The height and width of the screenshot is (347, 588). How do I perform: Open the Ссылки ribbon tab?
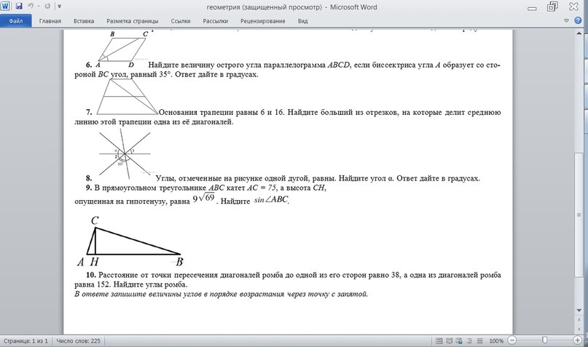pos(181,21)
